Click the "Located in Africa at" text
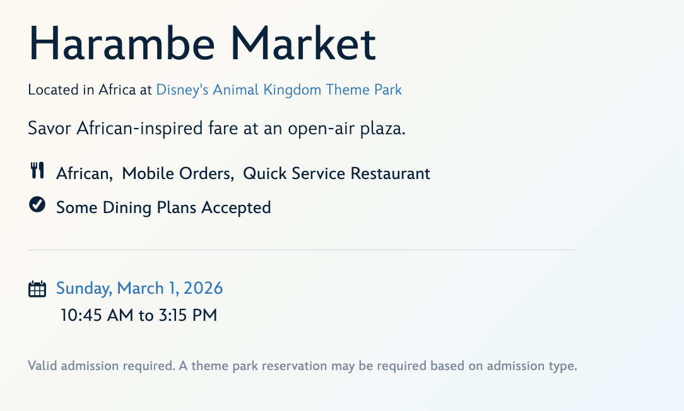 90,90
